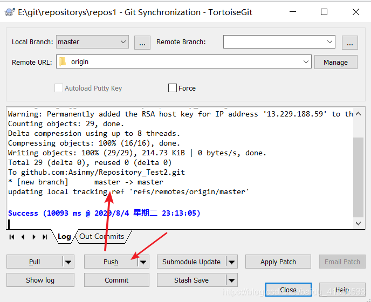Screen dimensions: 371x302
Task: Click the Show log button
Action: click(x=40, y=280)
